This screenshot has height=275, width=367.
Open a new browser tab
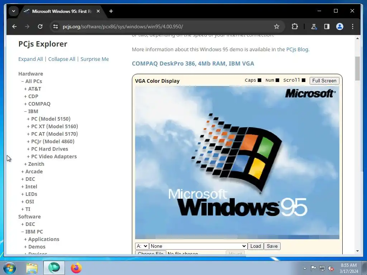pos(111,11)
